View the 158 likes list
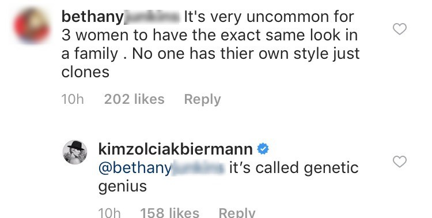The width and height of the screenshot is (432, 218). pos(170,212)
